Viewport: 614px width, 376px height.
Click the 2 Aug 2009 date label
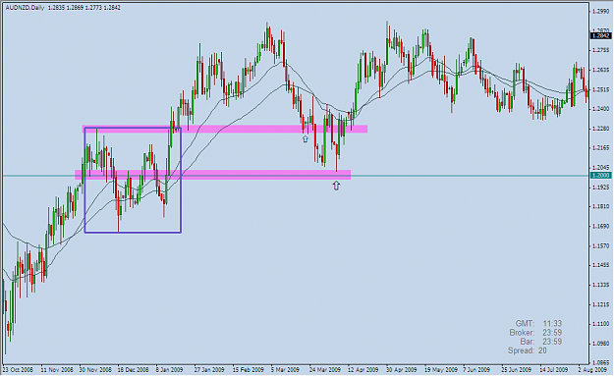pos(592,370)
